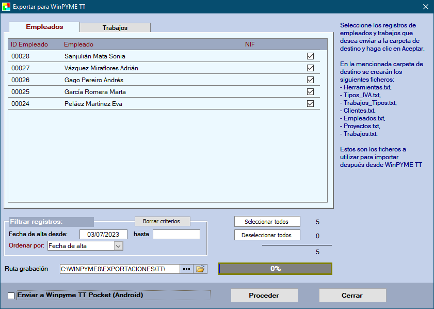Click the empty hasta date field
This screenshot has height=309, width=434.
click(176, 235)
